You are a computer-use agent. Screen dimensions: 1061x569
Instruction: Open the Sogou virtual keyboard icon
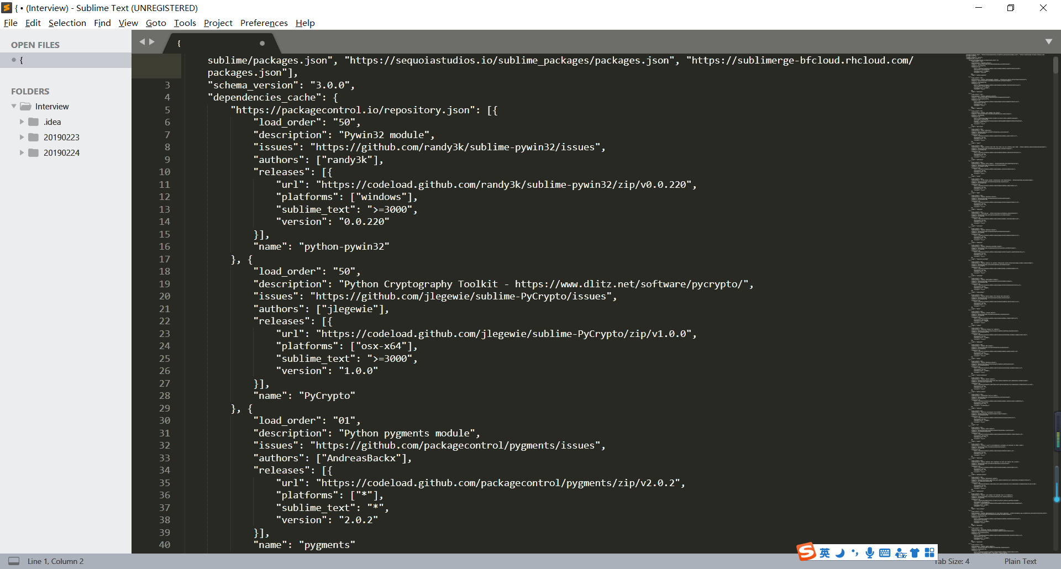(885, 552)
